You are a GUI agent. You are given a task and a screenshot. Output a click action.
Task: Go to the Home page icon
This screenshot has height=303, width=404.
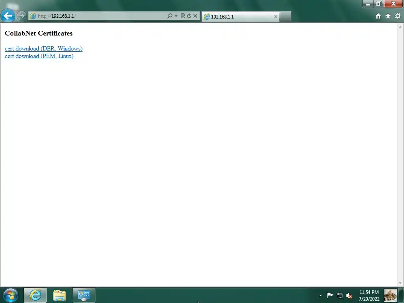point(378,16)
